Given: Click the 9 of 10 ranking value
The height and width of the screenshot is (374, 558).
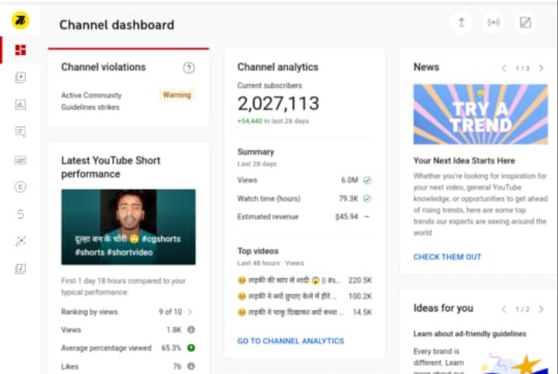Looking at the screenshot, I should 170,312.
